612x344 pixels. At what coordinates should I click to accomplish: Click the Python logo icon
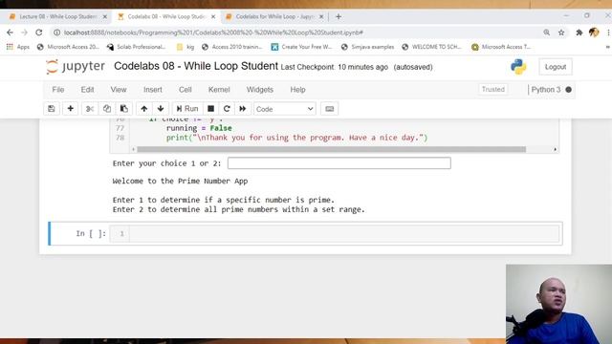tap(518, 67)
